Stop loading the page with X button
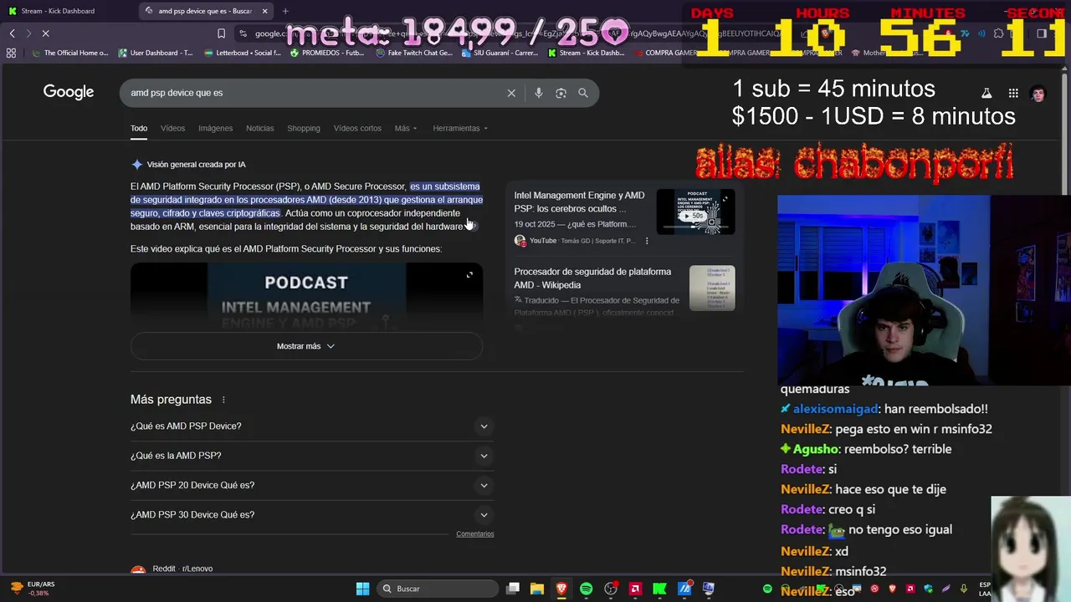 [x=45, y=33]
